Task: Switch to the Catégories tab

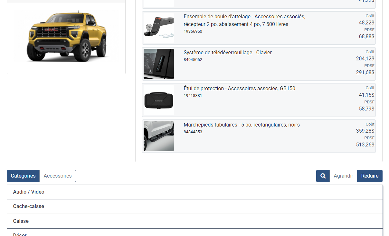Action: click(23, 176)
